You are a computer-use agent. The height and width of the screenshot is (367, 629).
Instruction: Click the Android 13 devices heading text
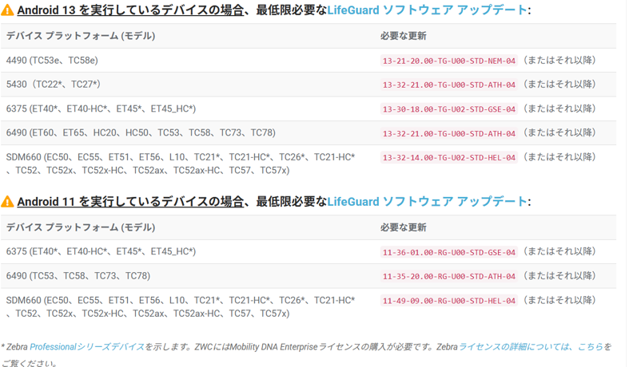(x=130, y=10)
